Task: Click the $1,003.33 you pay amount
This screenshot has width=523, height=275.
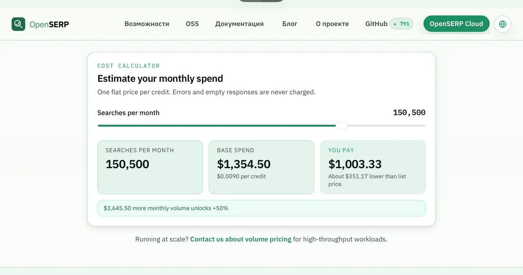Action: tap(355, 164)
